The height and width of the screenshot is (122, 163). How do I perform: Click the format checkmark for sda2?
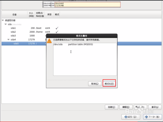[x=57, y=32]
